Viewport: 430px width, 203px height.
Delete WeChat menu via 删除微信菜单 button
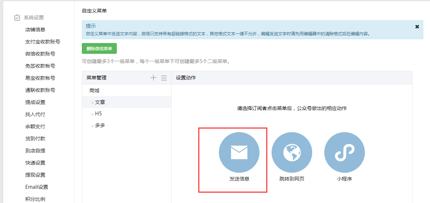99,48
